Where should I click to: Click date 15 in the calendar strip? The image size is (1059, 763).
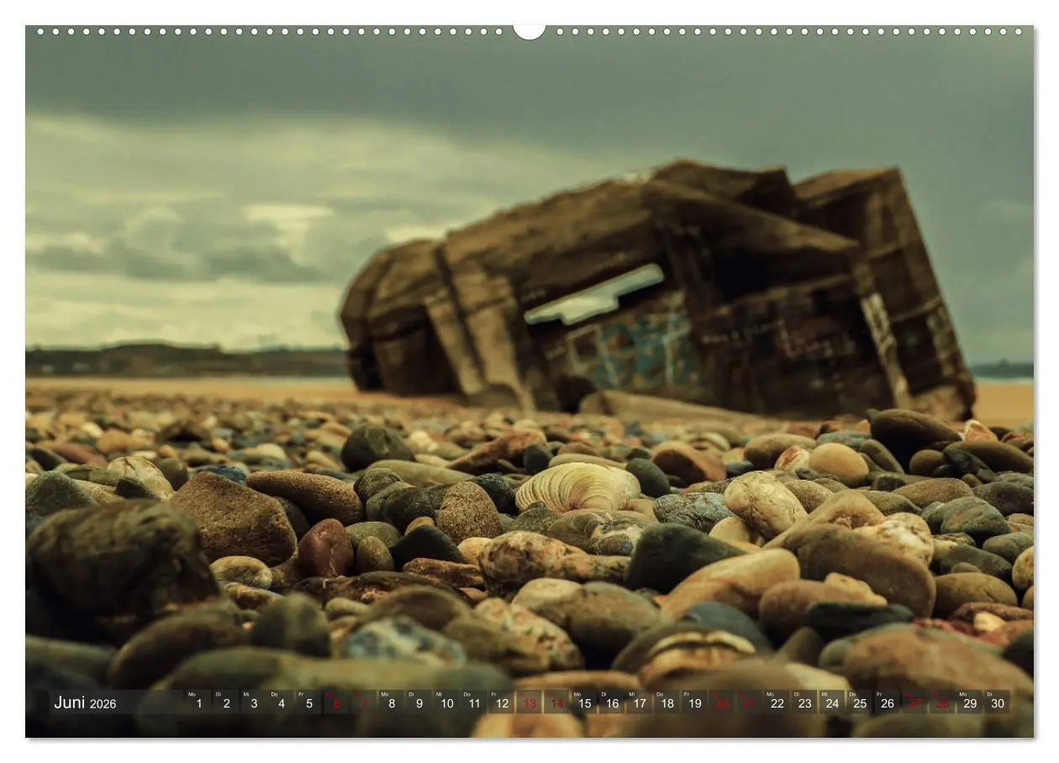pos(584,703)
